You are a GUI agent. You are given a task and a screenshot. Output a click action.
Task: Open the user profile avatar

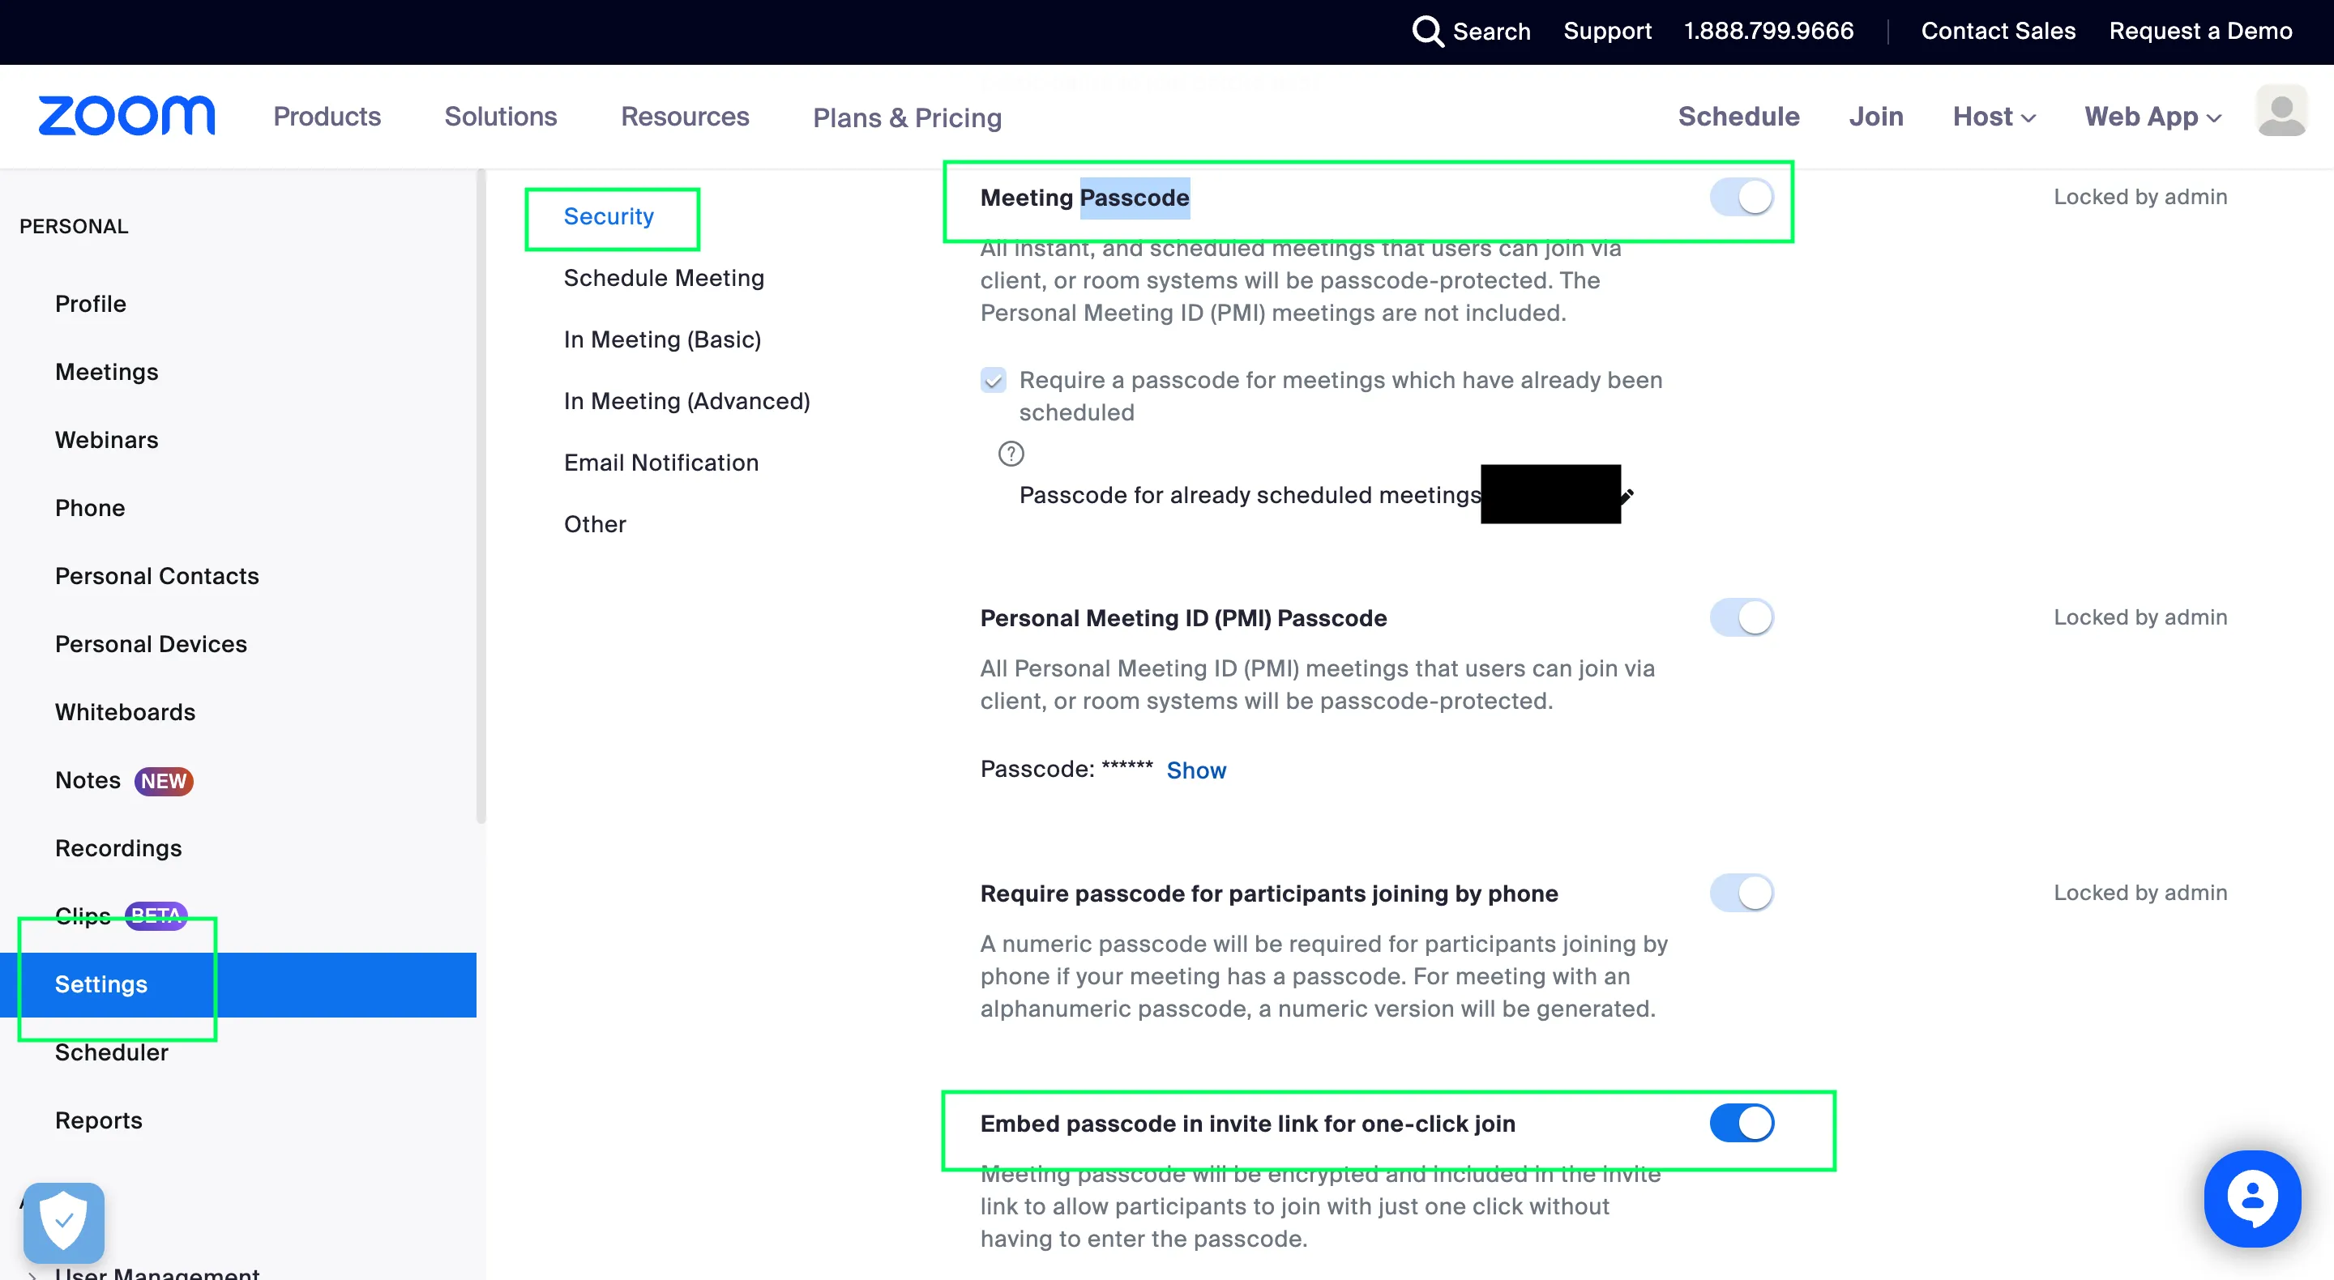[2281, 110]
